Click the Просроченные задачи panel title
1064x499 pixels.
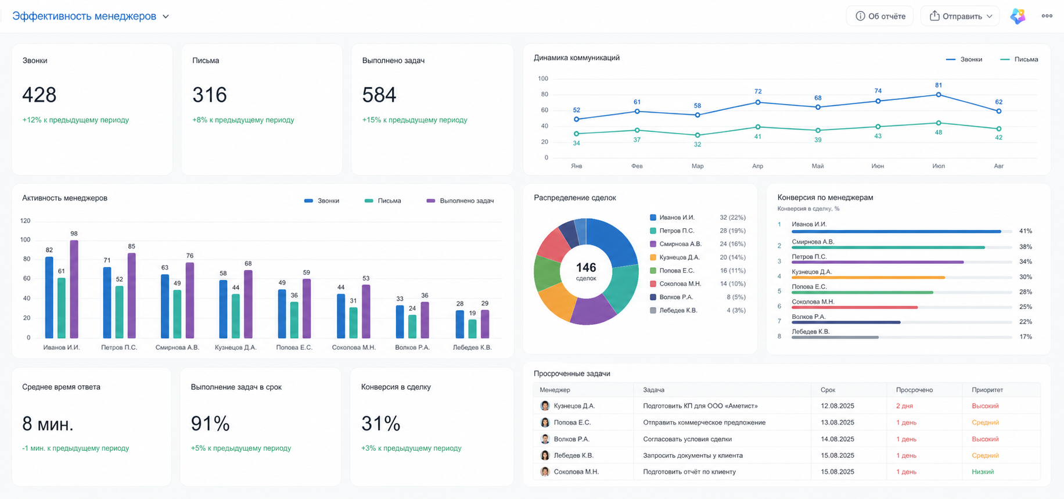point(572,374)
